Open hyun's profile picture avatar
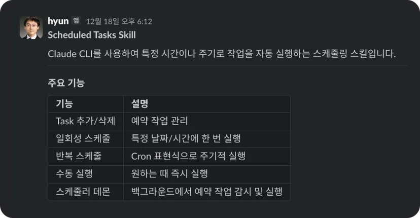The width and height of the screenshot is (420, 218). pyautogui.click(x=31, y=27)
